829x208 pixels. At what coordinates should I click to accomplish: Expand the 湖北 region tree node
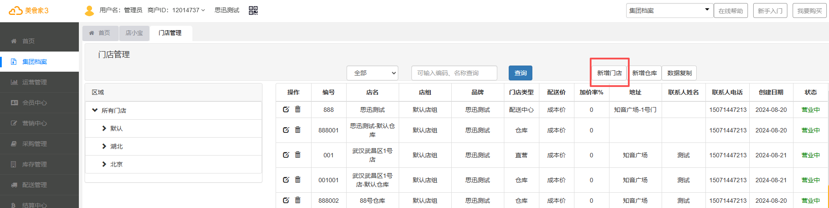(x=104, y=146)
